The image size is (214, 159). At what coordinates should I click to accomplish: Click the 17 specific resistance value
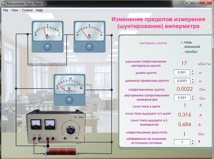coord(184,63)
